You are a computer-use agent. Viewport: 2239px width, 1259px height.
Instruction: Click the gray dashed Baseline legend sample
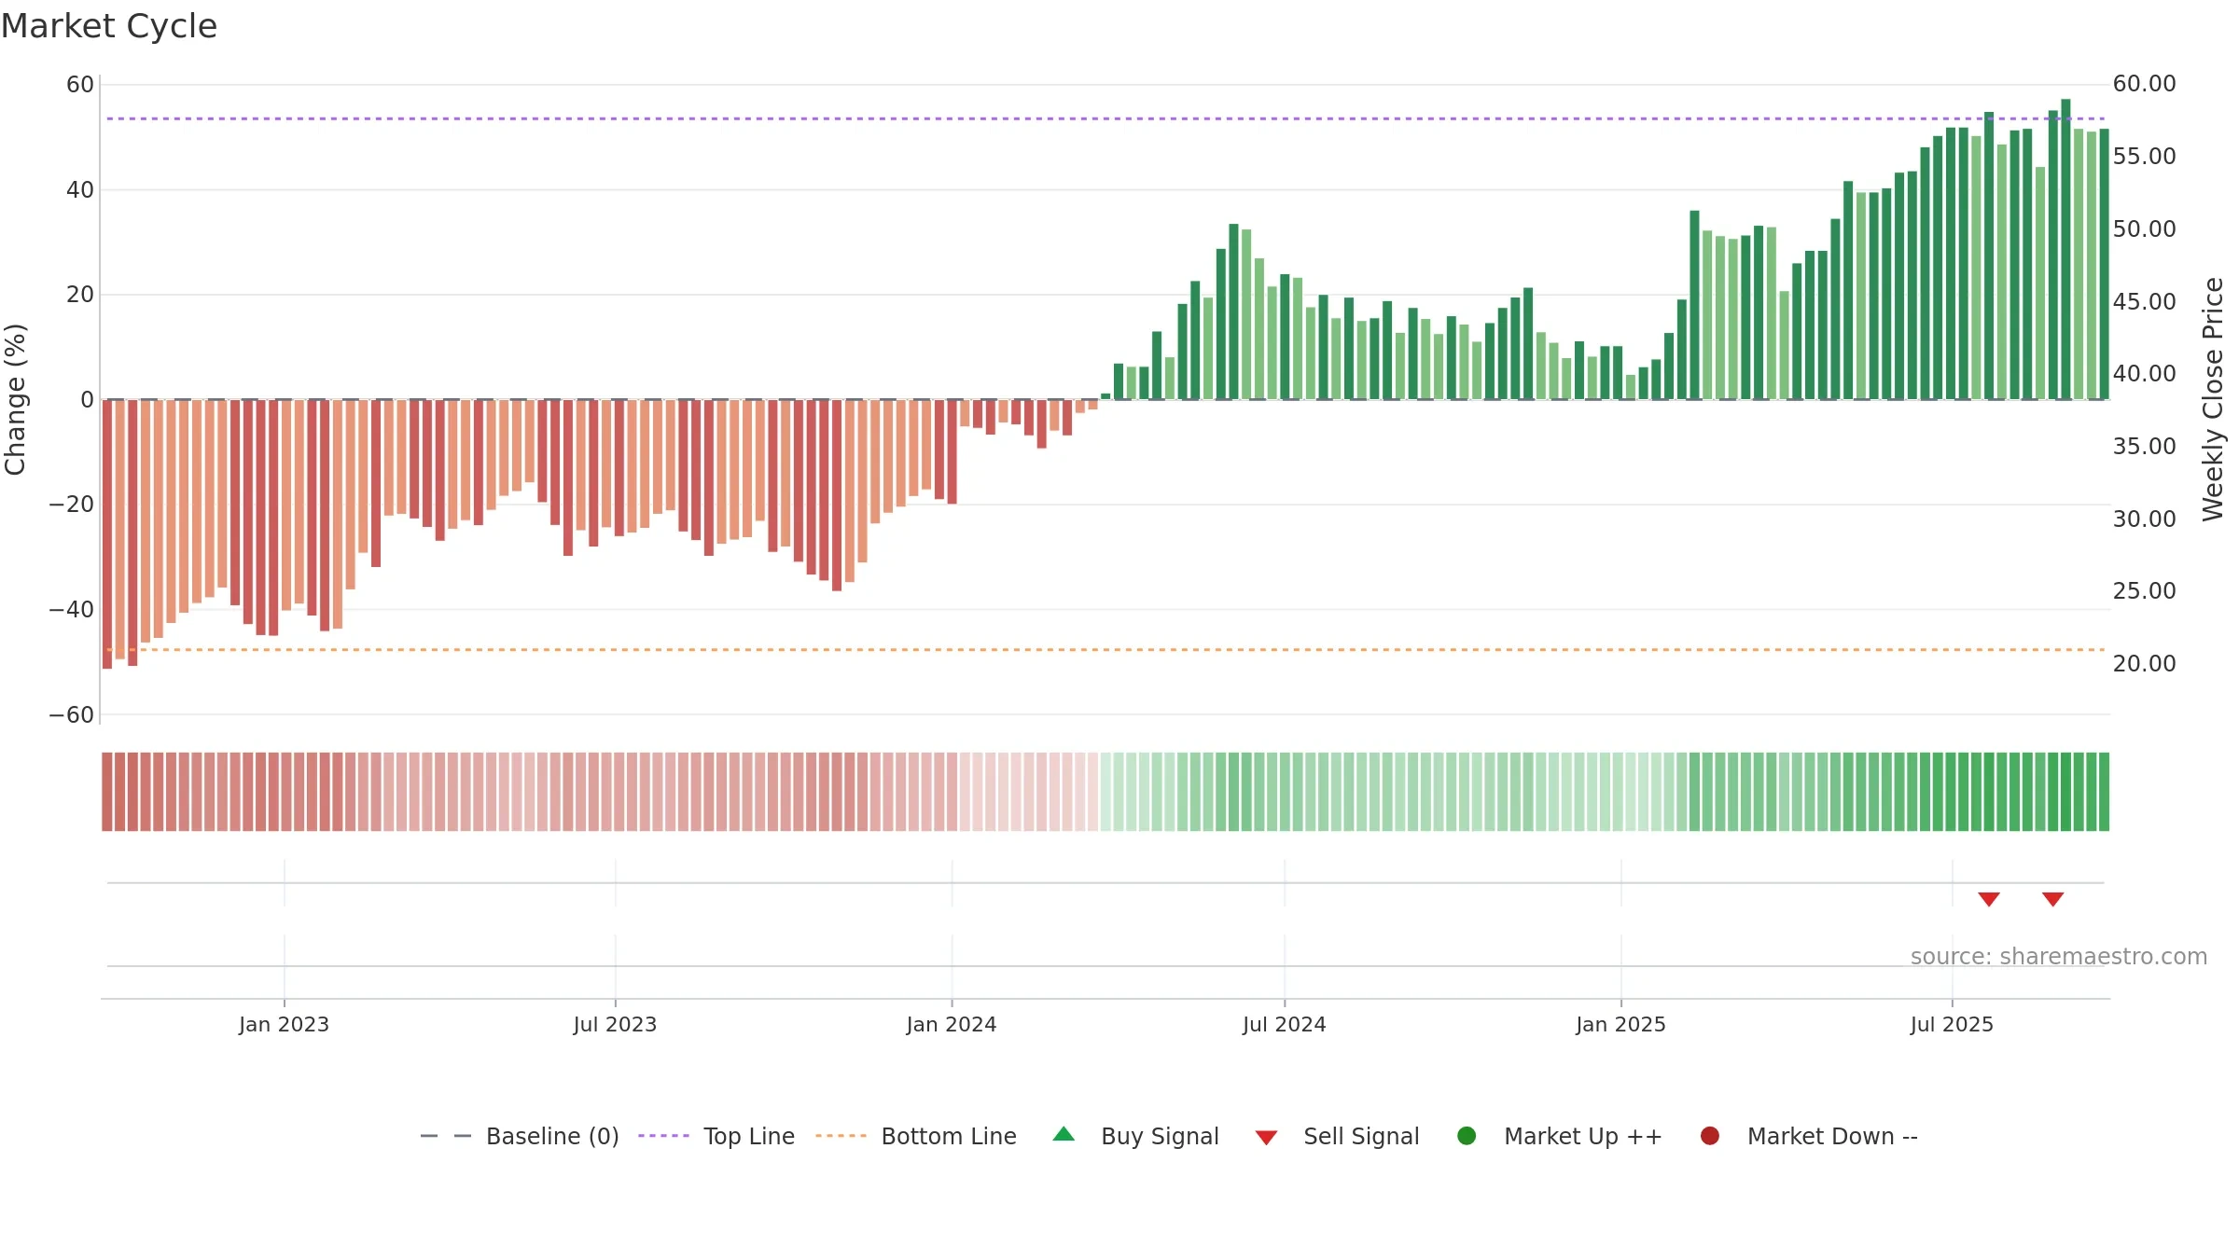point(446,1136)
